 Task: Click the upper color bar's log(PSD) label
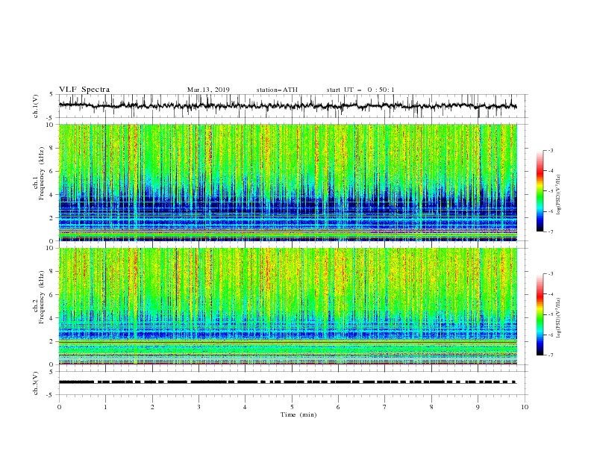[x=558, y=195]
